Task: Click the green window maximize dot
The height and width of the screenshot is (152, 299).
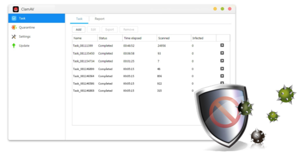Action: tap(222, 9)
